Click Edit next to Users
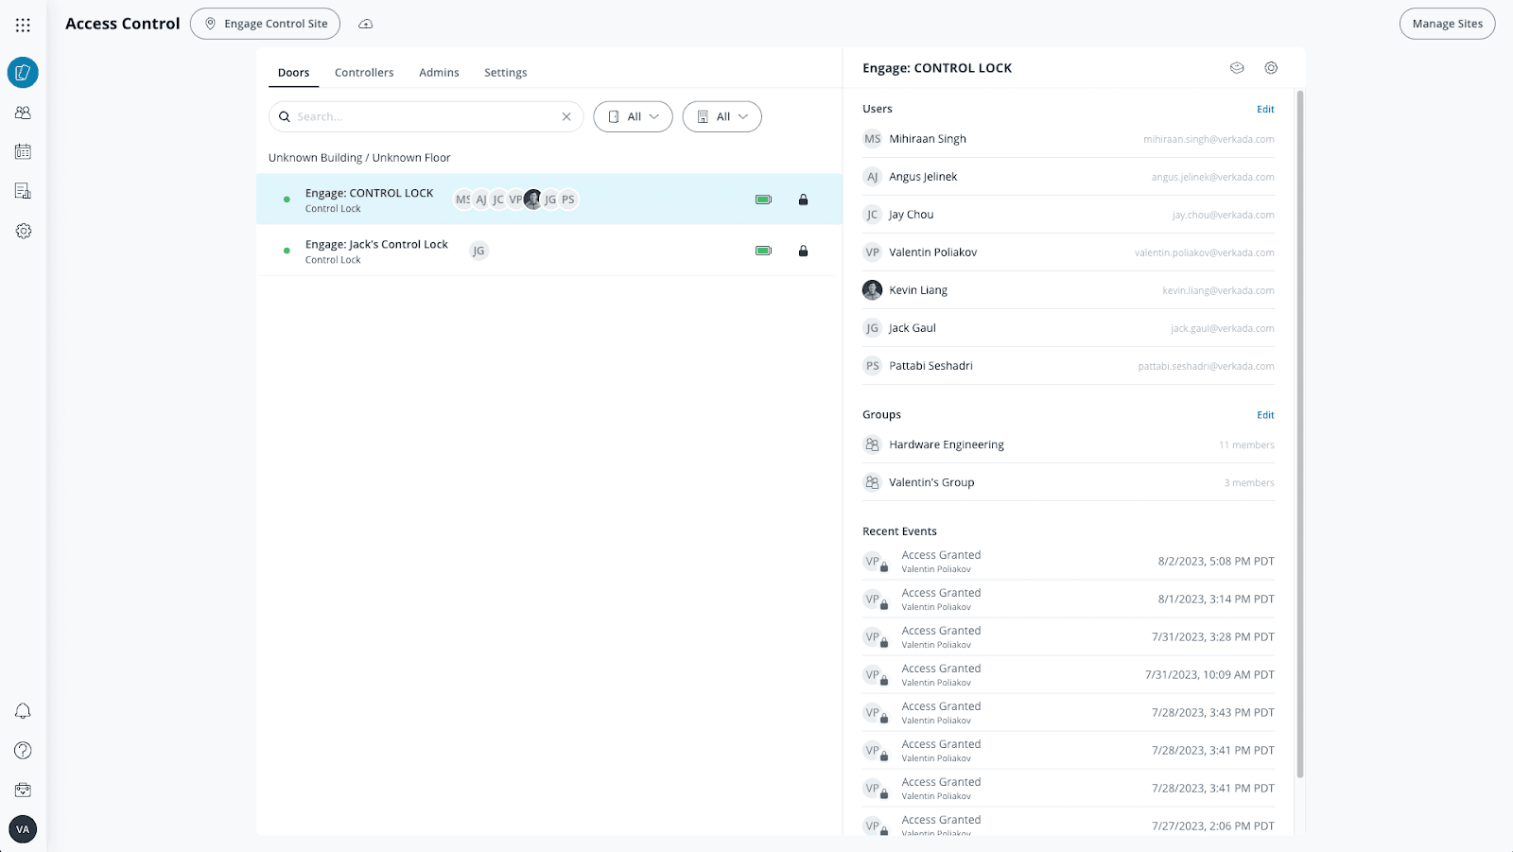 click(x=1265, y=110)
